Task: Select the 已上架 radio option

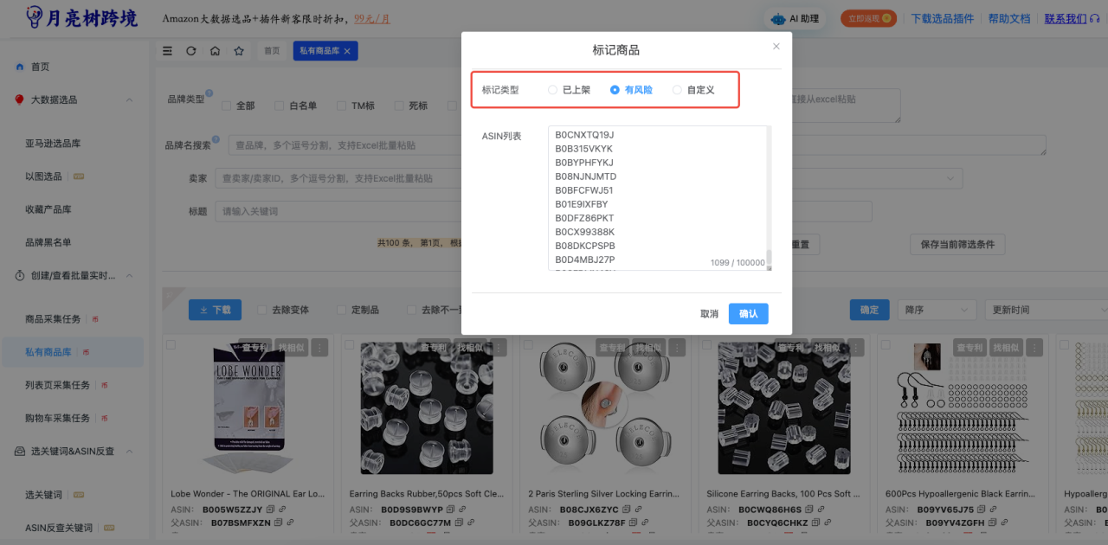Action: (x=553, y=90)
